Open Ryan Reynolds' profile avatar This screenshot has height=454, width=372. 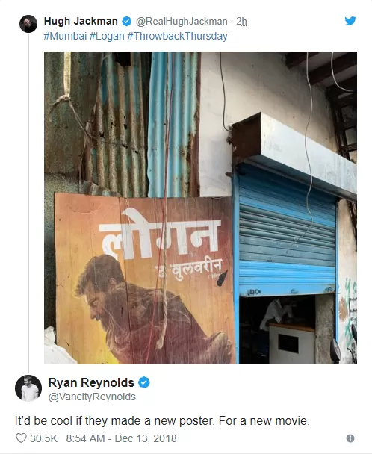[x=28, y=388]
